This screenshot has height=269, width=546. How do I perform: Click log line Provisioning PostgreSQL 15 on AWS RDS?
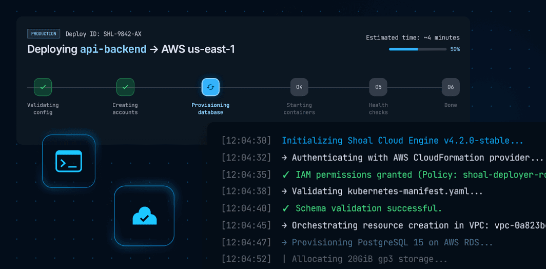pos(387,242)
